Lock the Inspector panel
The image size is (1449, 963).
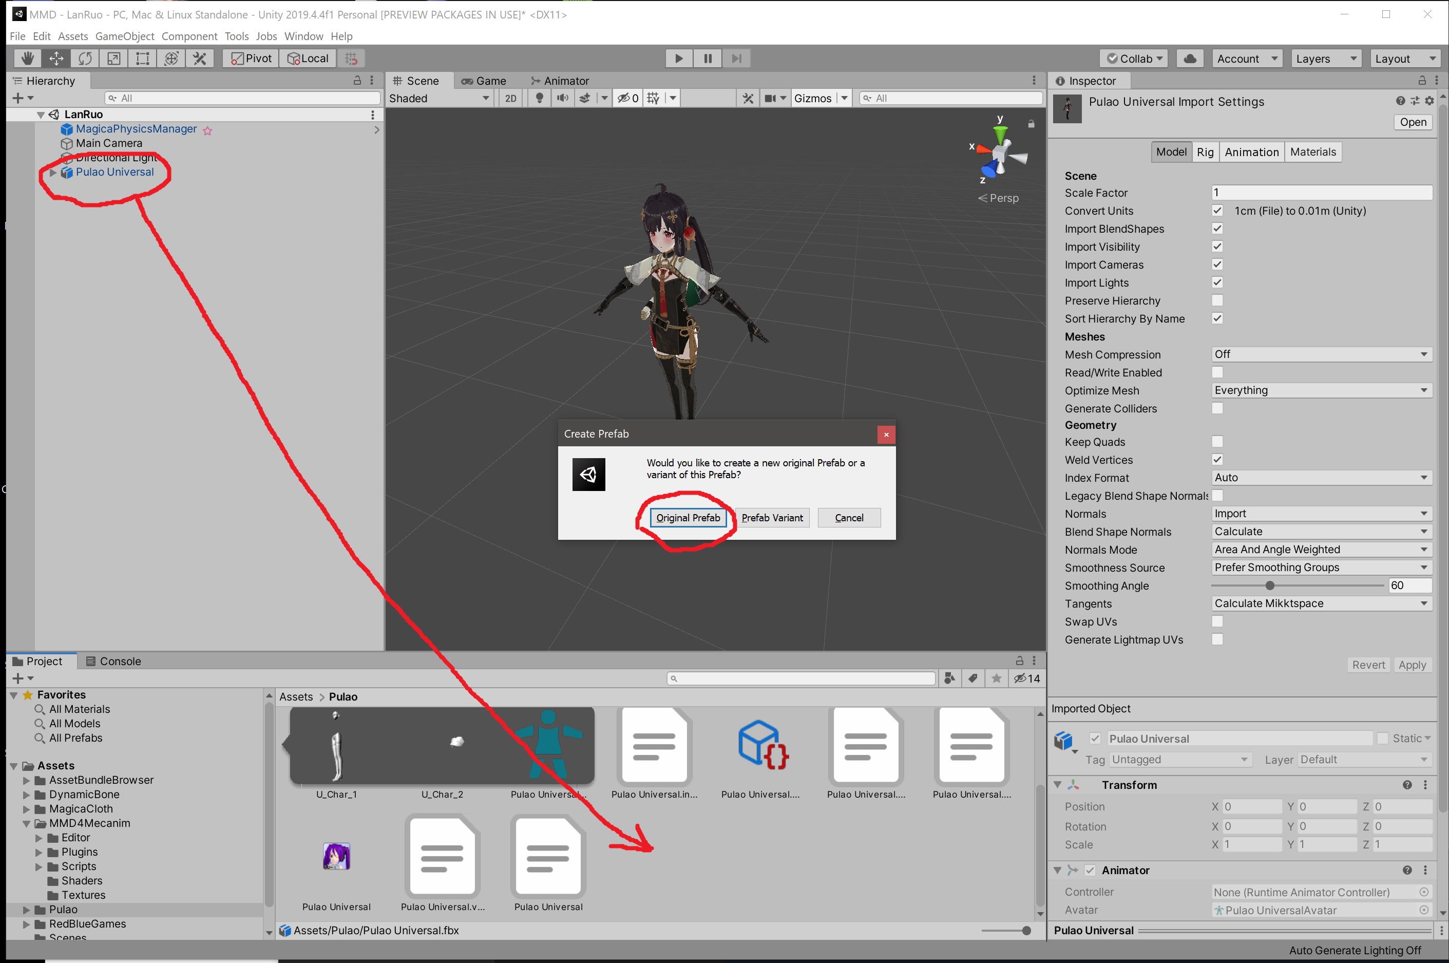1421,81
